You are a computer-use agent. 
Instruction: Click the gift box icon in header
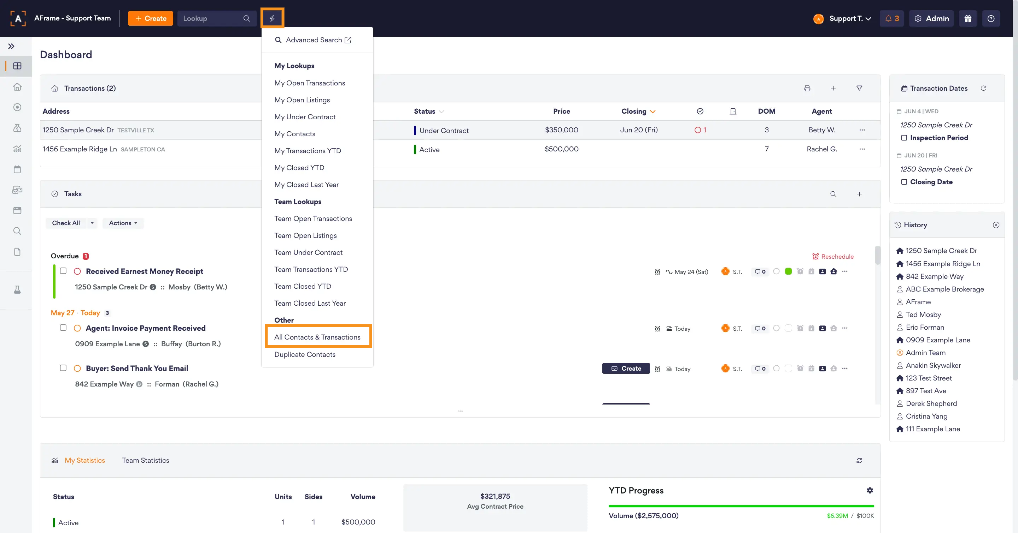coord(968,19)
